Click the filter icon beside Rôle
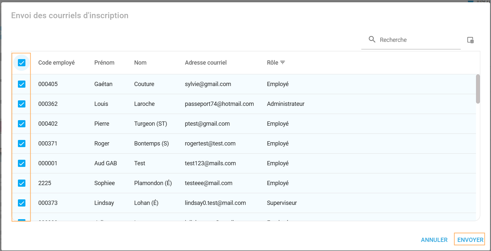The width and height of the screenshot is (491, 251). click(x=282, y=63)
